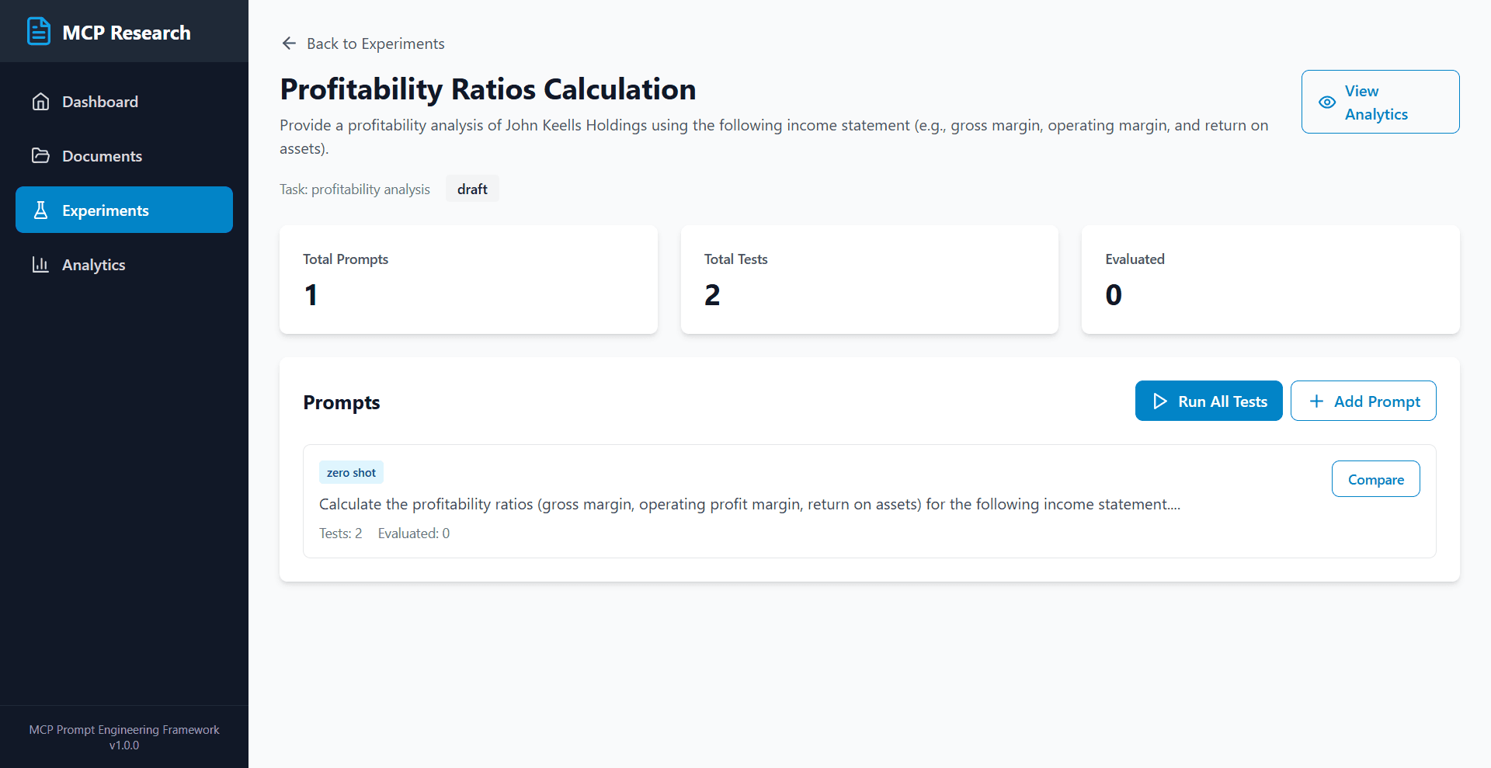Click the Compare button on the prompt
The image size is (1491, 768).
point(1375,479)
